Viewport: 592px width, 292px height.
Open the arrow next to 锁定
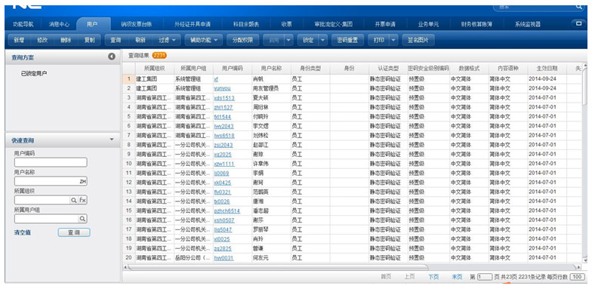[x=323, y=40]
